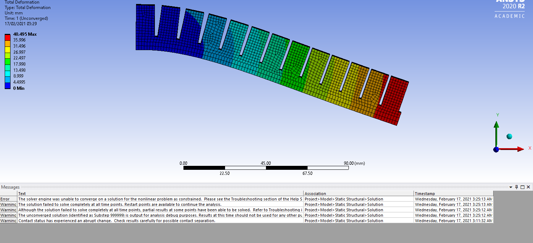Select the warning about contact status abrupt change
The width and height of the screenshot is (533, 243).
[160, 221]
